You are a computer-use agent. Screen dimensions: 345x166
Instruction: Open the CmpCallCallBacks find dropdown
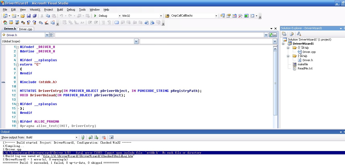[216, 16]
